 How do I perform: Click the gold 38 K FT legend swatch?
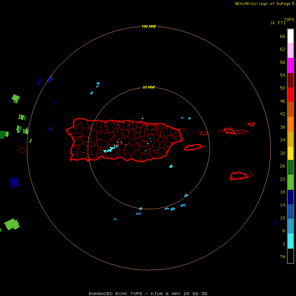point(290,139)
